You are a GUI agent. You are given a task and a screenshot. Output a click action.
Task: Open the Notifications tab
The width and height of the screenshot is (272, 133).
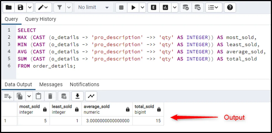coord(84,85)
